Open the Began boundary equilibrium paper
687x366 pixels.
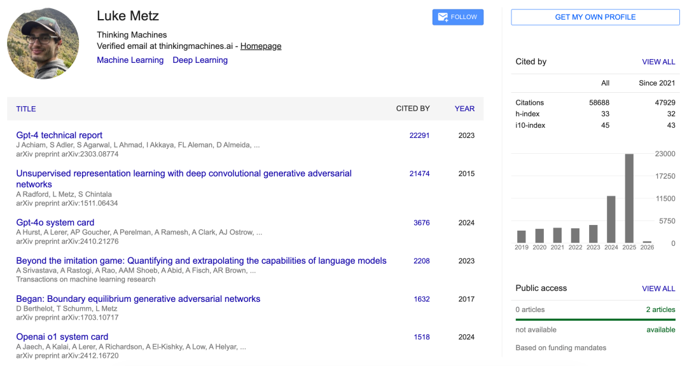pyautogui.click(x=138, y=299)
